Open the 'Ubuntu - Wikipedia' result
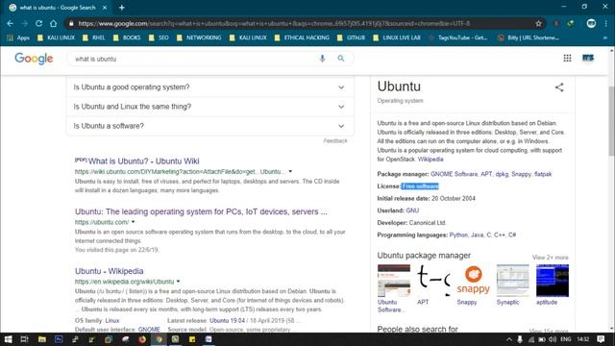This screenshot has height=346, width=615. (x=109, y=271)
